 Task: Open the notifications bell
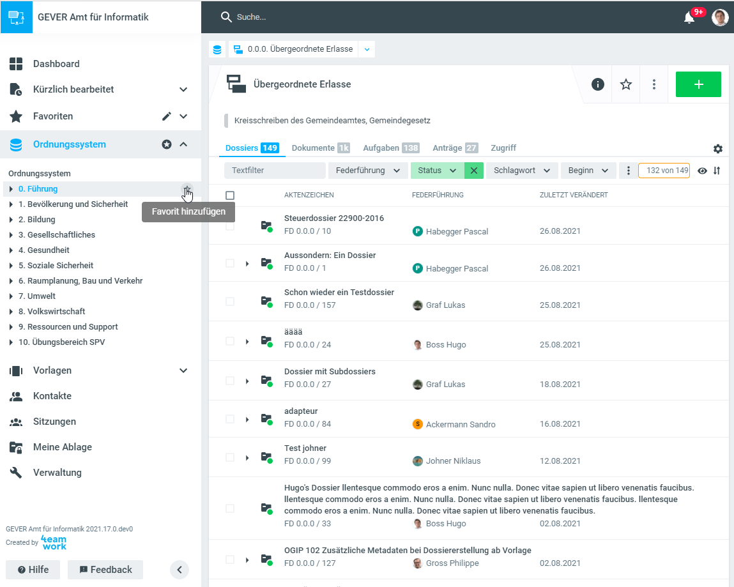689,17
